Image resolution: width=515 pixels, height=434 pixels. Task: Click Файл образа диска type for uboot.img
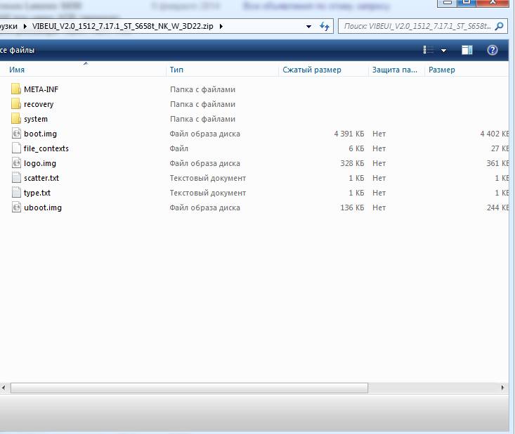[x=204, y=208]
